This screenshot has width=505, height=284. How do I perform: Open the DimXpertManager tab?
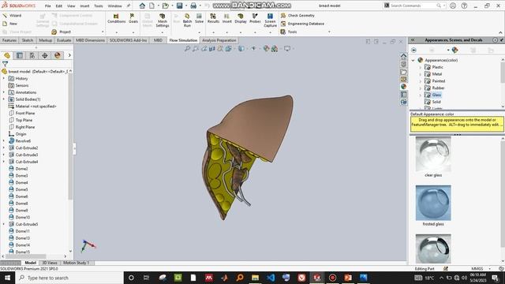pos(45,55)
